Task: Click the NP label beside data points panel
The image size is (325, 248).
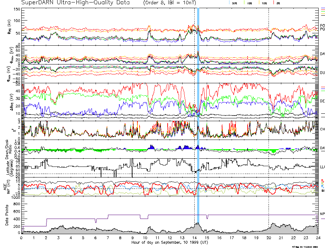Action: click(x=322, y=214)
